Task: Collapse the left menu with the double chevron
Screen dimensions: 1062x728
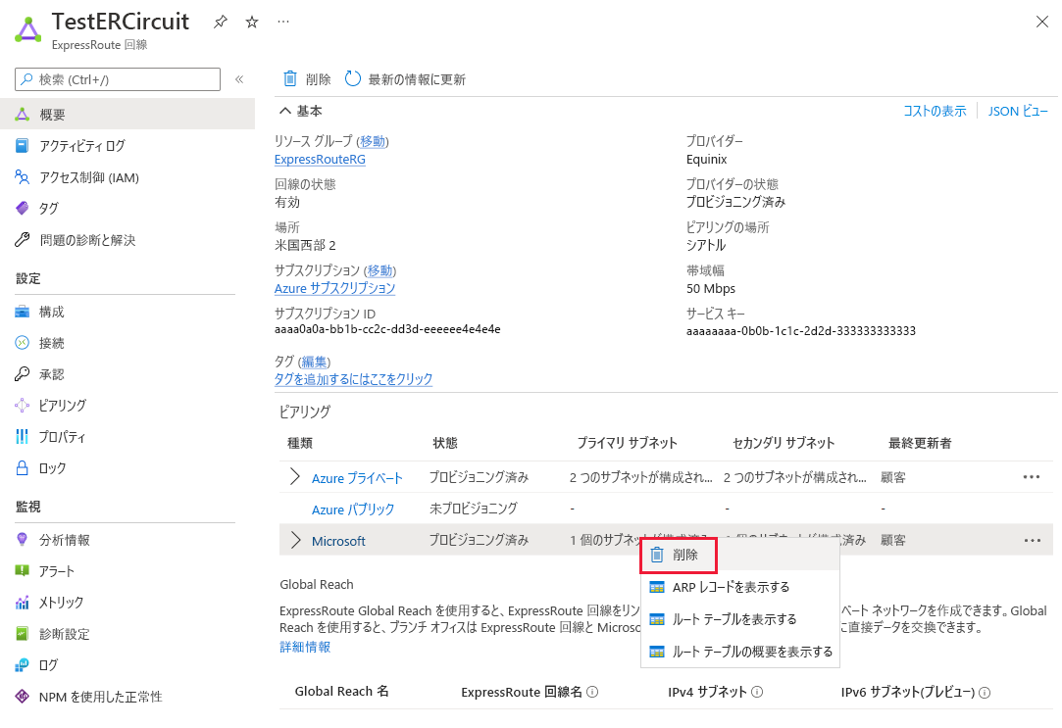Action: 239,79
